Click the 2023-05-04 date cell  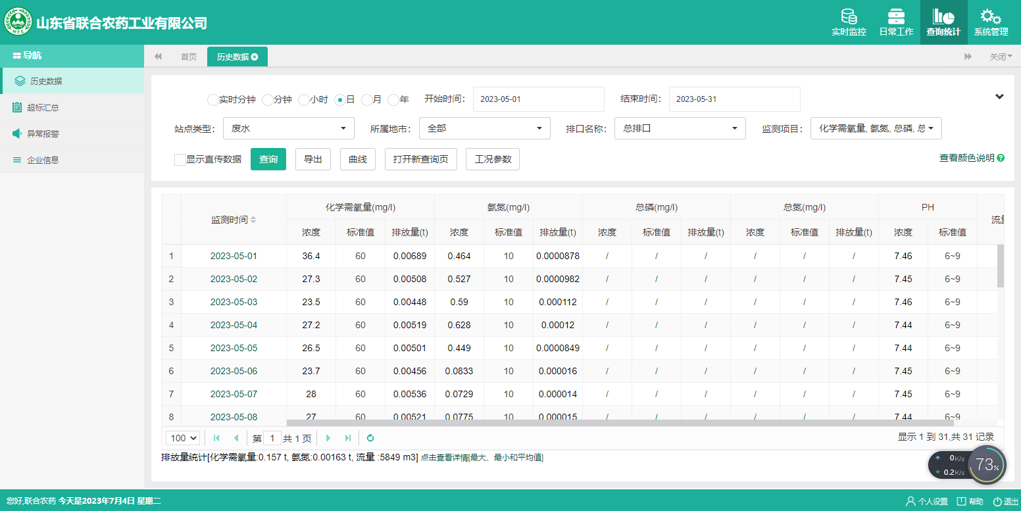click(234, 325)
